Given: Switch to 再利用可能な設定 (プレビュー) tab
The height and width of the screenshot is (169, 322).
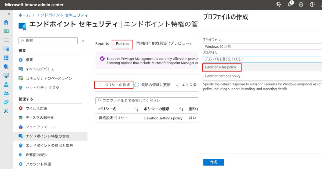Looking at the screenshot, I should [x=163, y=43].
